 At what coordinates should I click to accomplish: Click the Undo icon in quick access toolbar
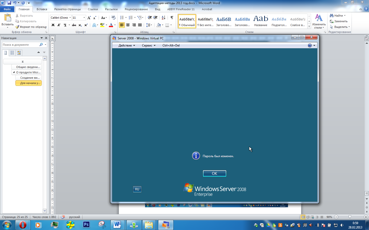tap(15, 3)
